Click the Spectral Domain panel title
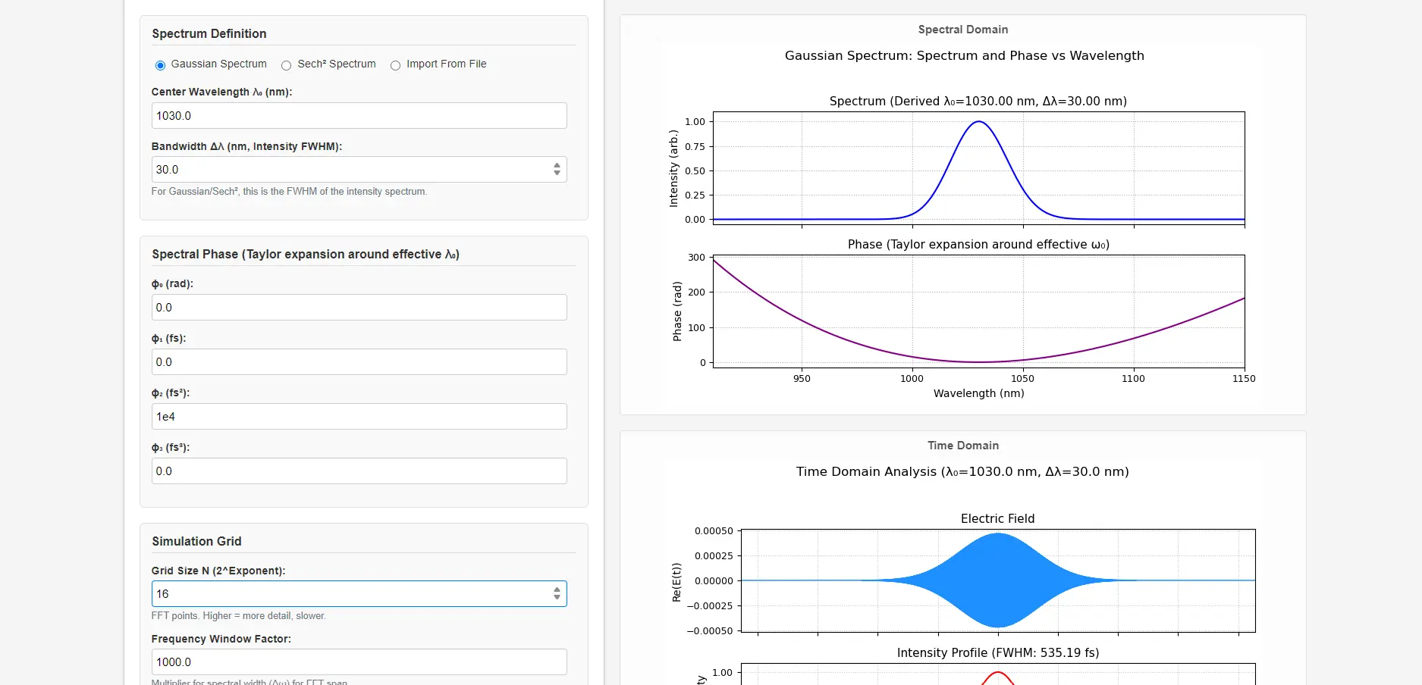 click(962, 29)
